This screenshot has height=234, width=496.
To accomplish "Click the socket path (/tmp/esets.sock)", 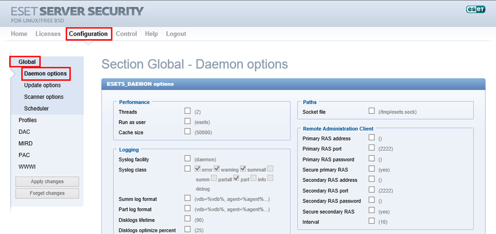I will (x=398, y=112).
